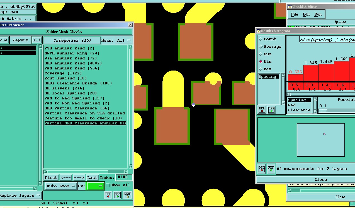Click the 1.669 histogram bar
The width and height of the screenshot is (355, 208).
click(x=341, y=71)
